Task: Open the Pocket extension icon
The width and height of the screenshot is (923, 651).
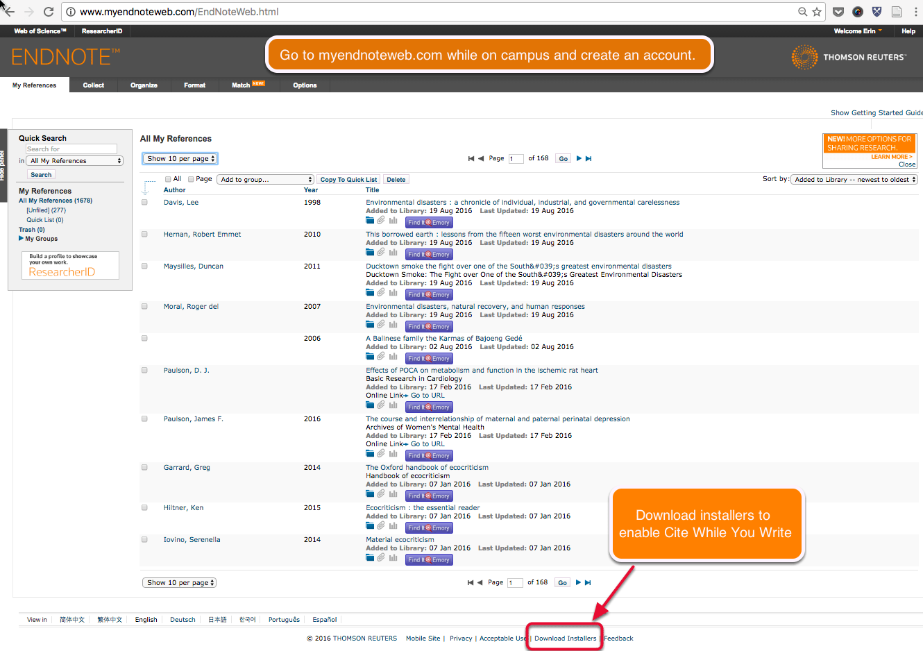Action: tap(838, 12)
